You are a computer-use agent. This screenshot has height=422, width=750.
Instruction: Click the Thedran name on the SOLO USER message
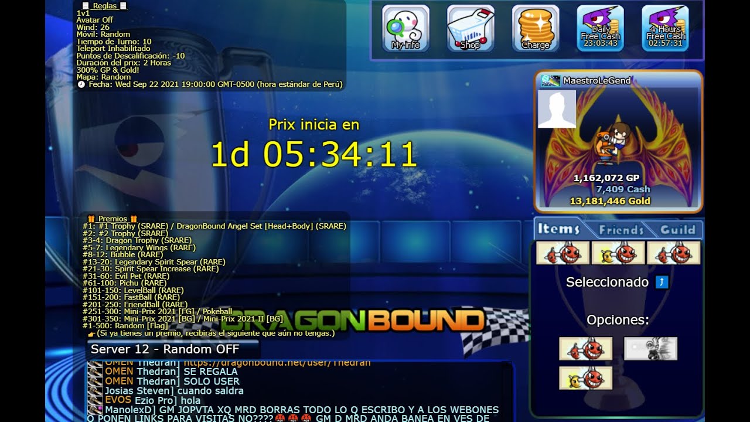pos(158,382)
